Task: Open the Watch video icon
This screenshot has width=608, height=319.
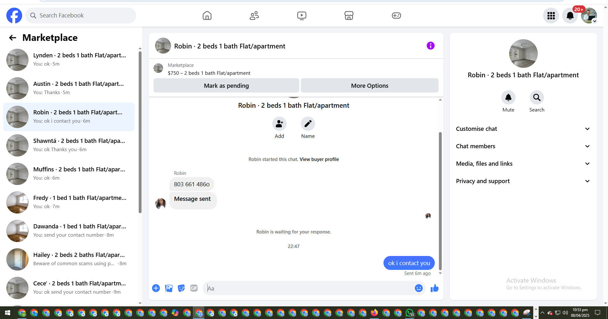Action: point(302,16)
